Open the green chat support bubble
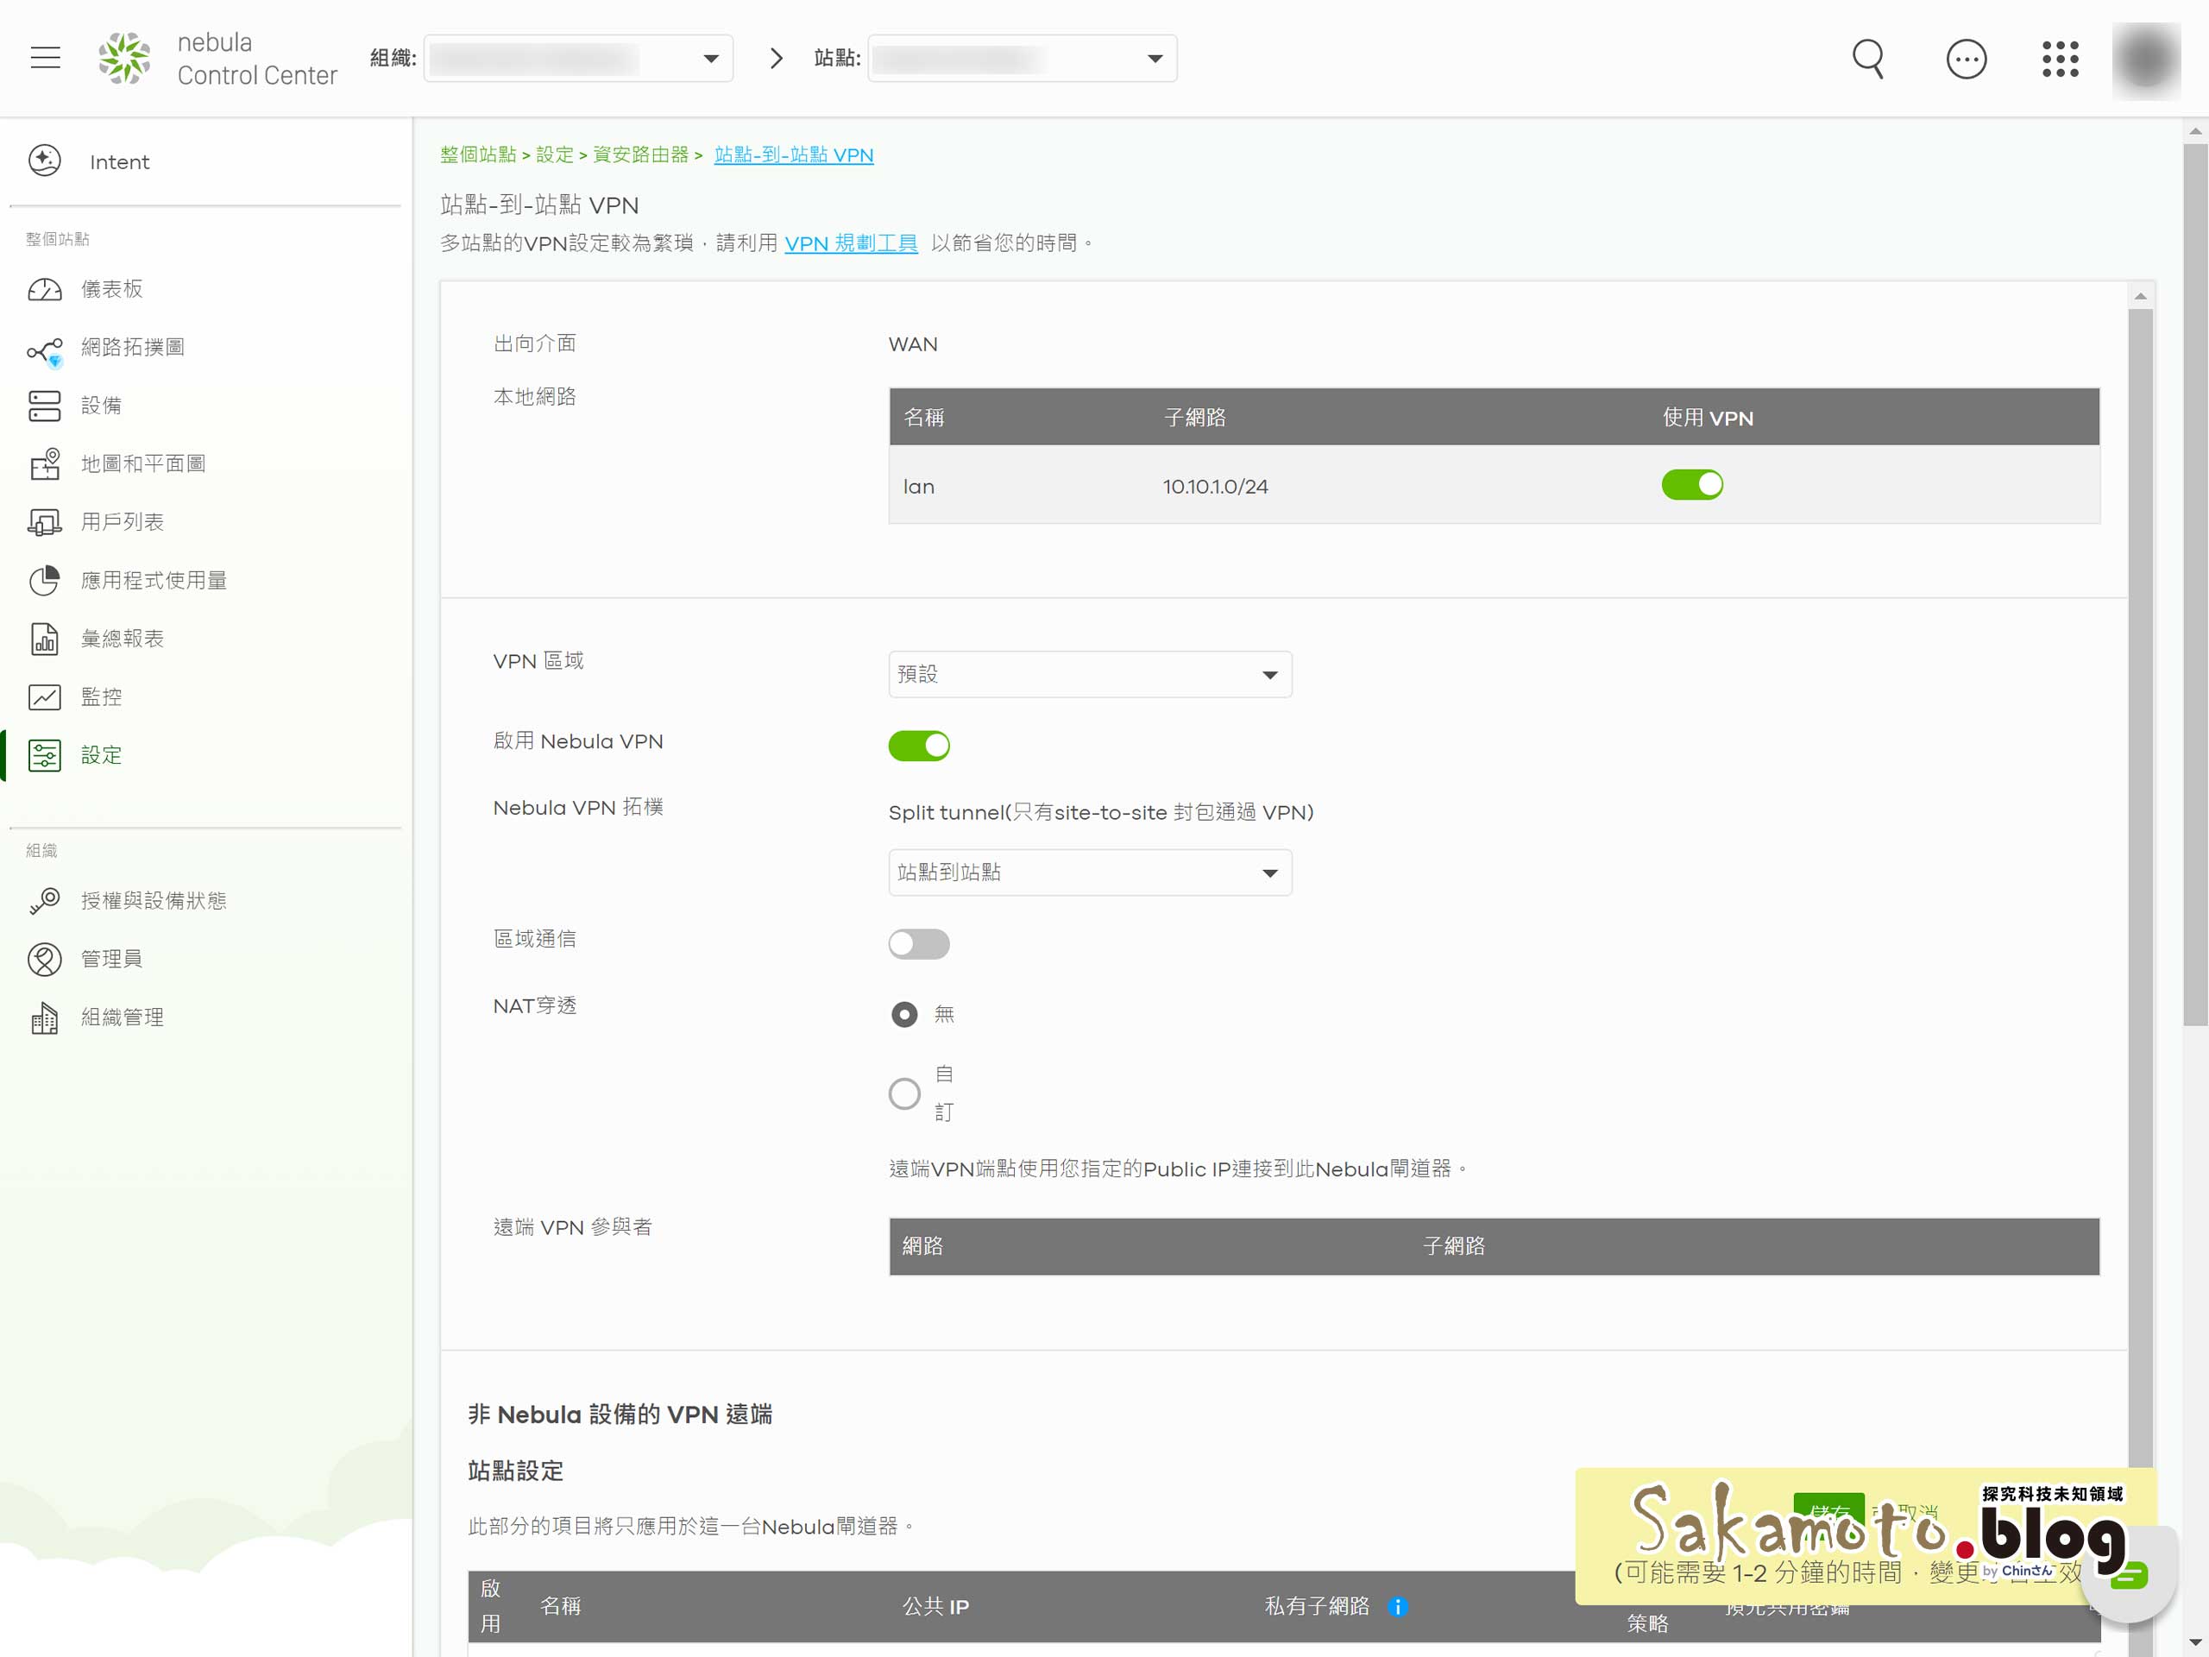Image resolution: width=2209 pixels, height=1657 pixels. point(2129,1576)
